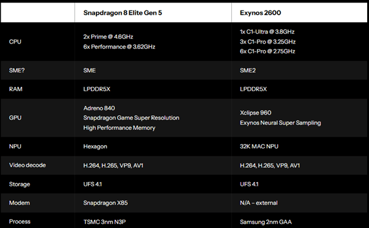This screenshot has width=369, height=228.
Task: Click the TSMC 3nm N3P process cell
Action: [x=105, y=222]
